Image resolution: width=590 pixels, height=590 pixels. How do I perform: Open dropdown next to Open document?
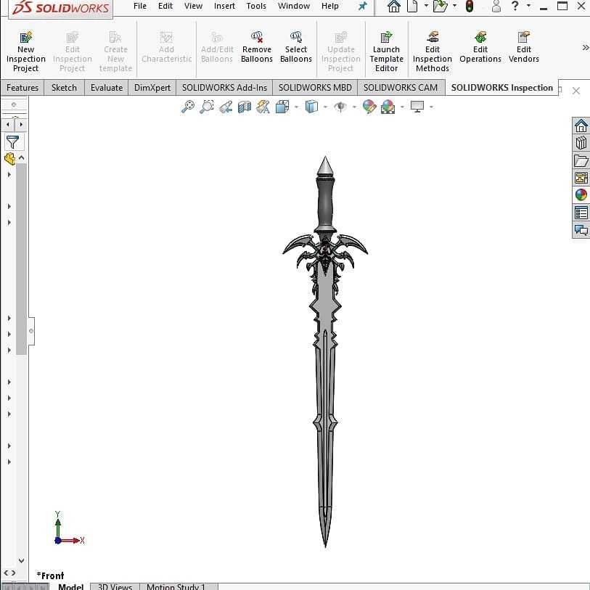click(x=454, y=6)
